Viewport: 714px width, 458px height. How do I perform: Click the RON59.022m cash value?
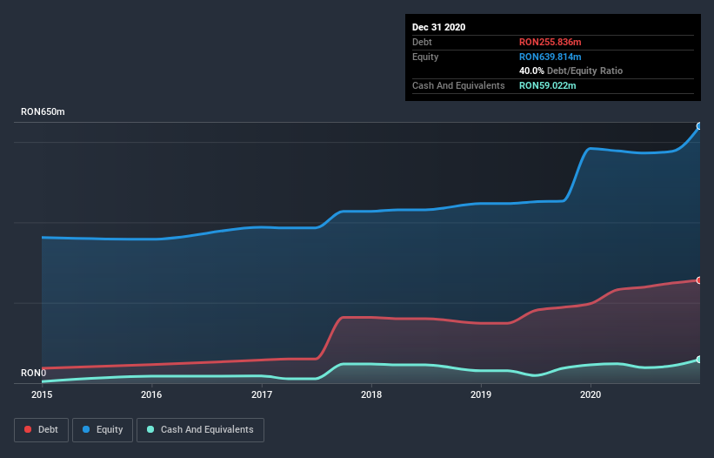(x=547, y=85)
